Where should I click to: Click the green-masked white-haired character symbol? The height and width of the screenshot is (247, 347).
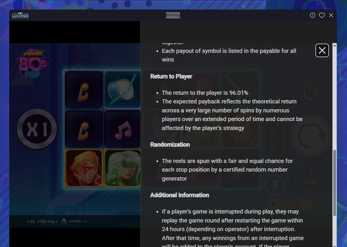[x=123, y=168]
